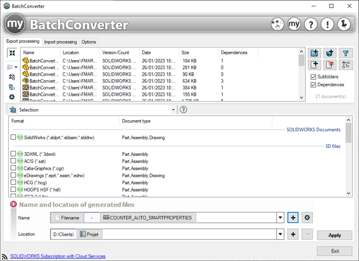Viewport: 359px width, 261px height.
Task: Sort file list by Date column header
Action: coord(159,53)
